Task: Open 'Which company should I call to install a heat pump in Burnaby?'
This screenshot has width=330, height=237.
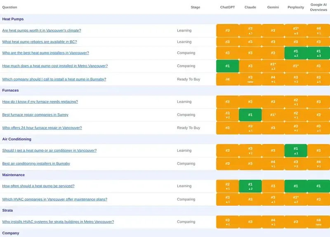Action: pyautogui.click(x=54, y=79)
